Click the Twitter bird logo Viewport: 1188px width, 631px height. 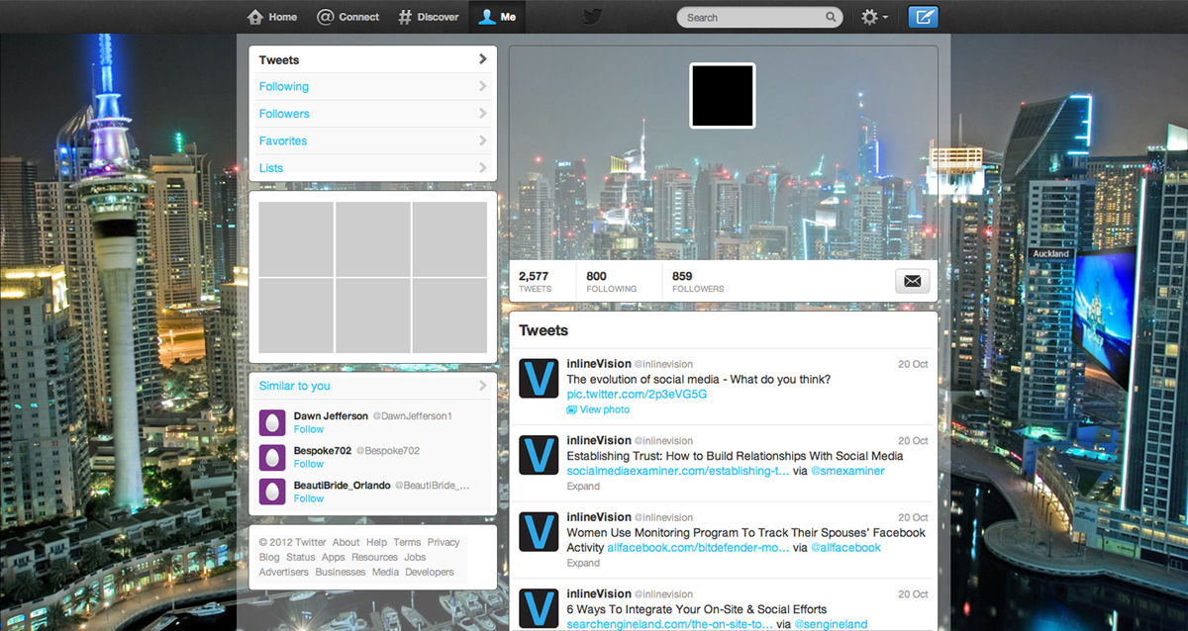[x=591, y=16]
